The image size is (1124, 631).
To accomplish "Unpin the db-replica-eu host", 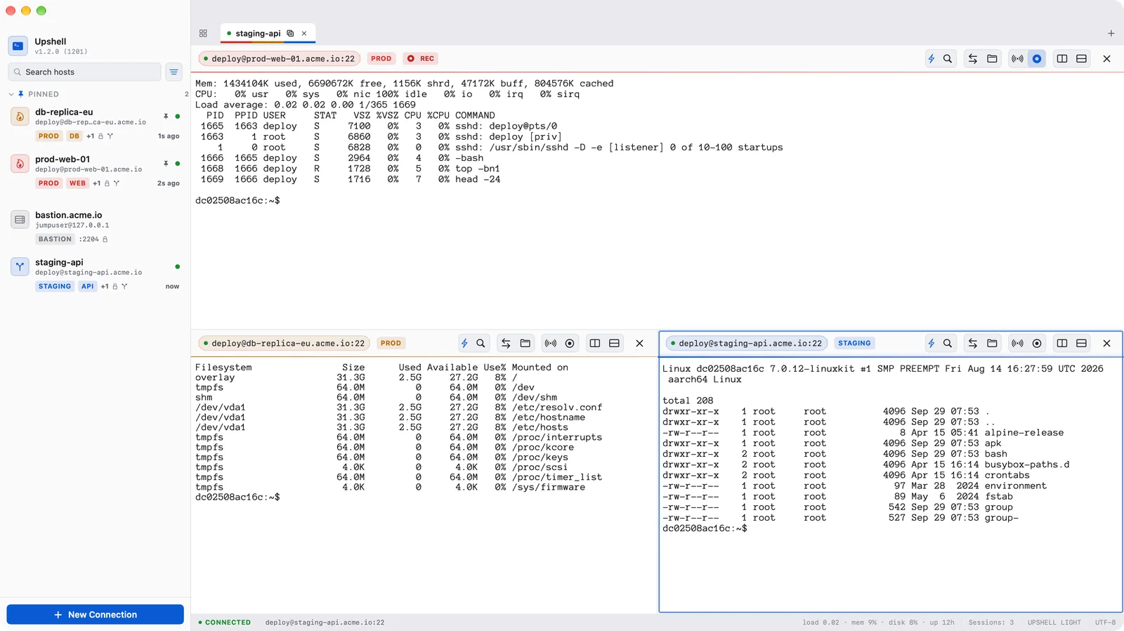I will click(x=166, y=117).
